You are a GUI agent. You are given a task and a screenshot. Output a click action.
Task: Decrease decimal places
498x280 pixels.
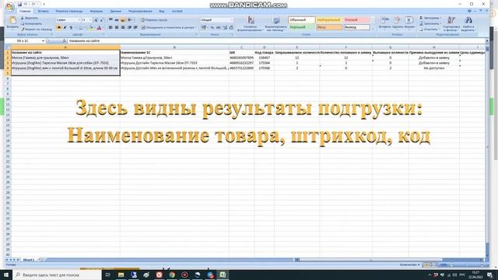coord(231,28)
